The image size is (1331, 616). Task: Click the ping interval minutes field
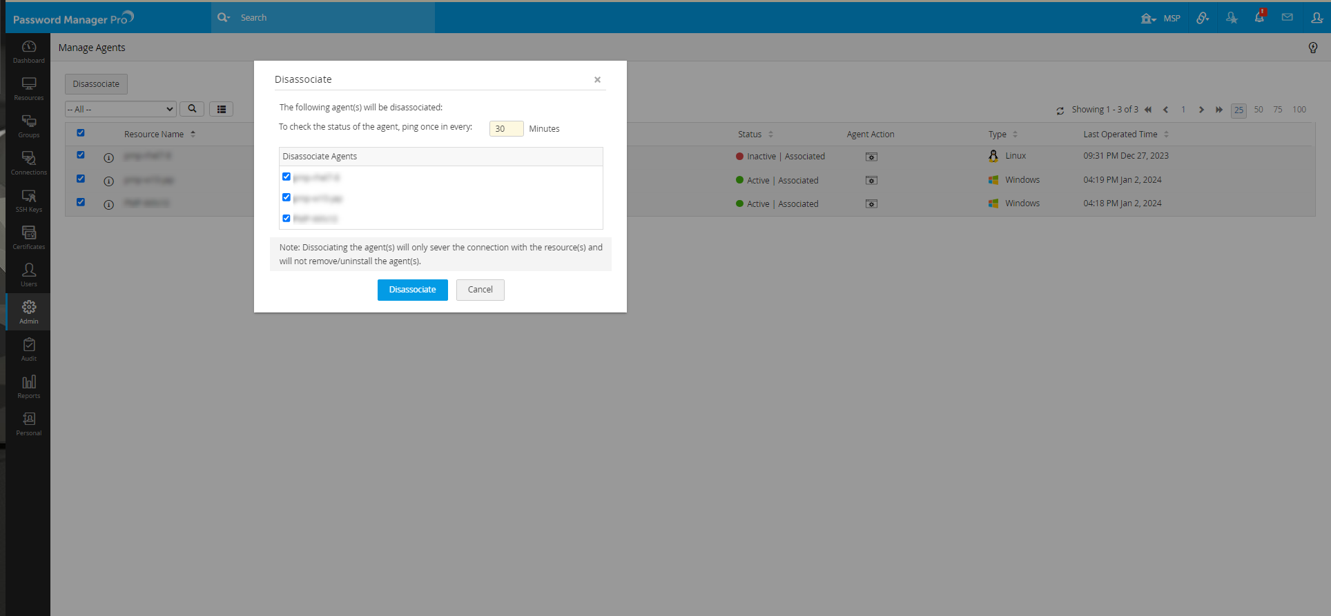point(506,128)
